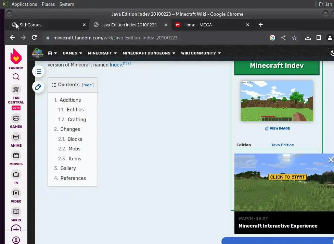
Task: Open the Applications menu
Action: point(24,4)
